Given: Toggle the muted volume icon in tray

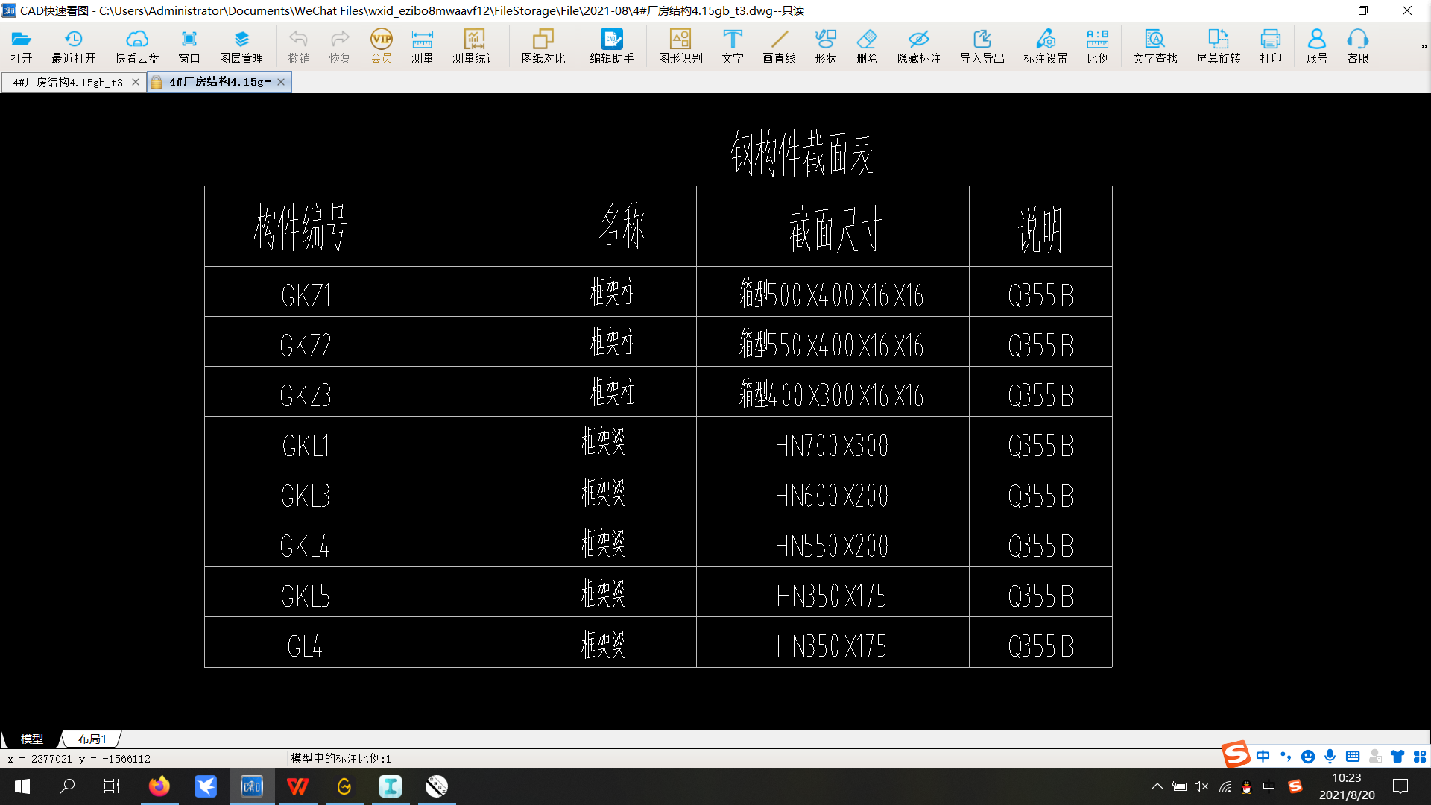Looking at the screenshot, I should (1201, 786).
